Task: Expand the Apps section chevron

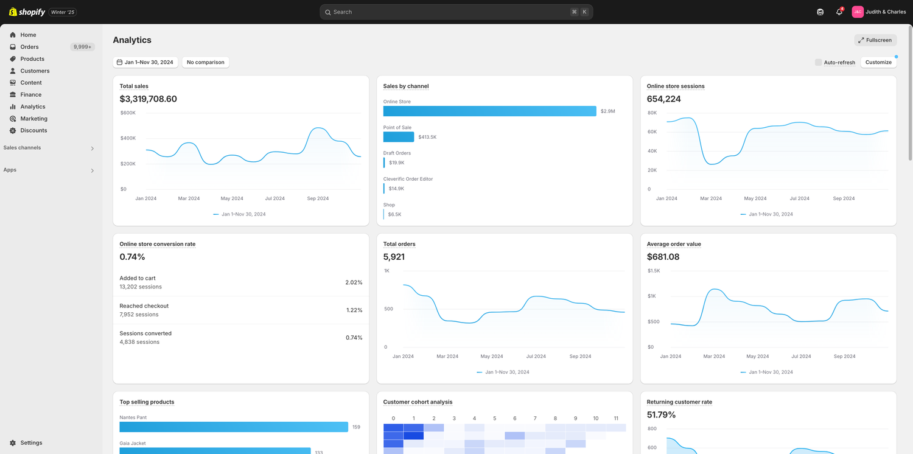Action: (93, 171)
